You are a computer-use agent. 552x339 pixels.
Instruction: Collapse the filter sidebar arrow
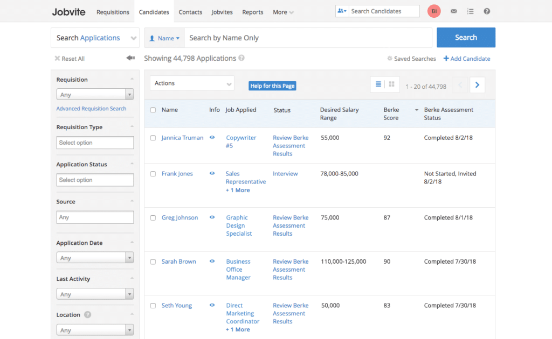pos(130,58)
